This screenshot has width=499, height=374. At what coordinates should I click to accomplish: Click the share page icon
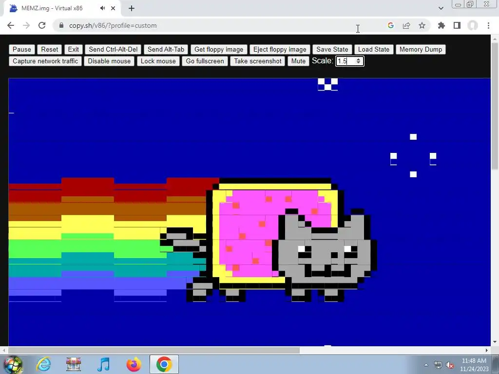click(406, 25)
